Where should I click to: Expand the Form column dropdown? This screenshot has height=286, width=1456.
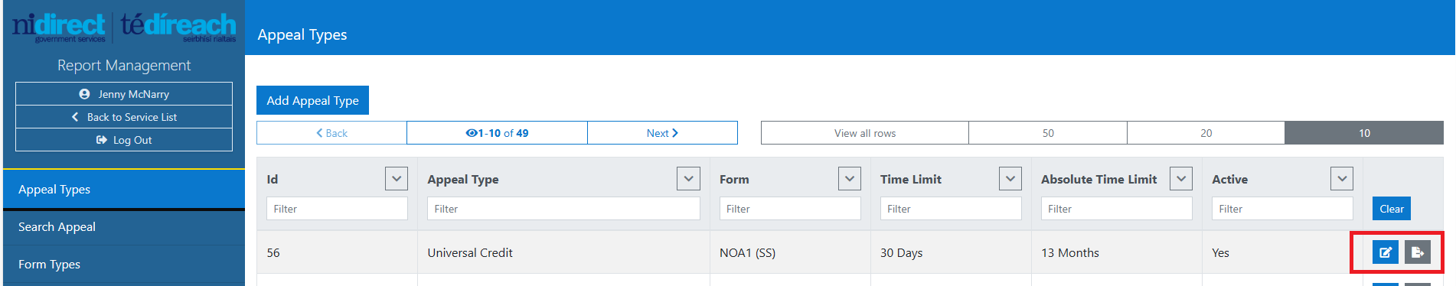coord(850,179)
